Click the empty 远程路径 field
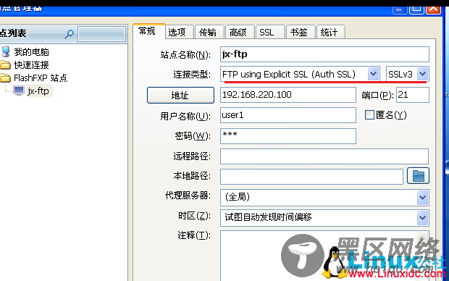 click(x=324, y=156)
